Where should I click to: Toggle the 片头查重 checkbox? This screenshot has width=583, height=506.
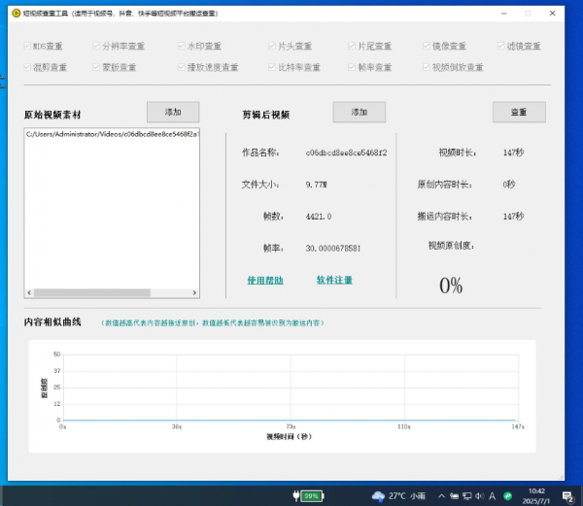coord(272,46)
